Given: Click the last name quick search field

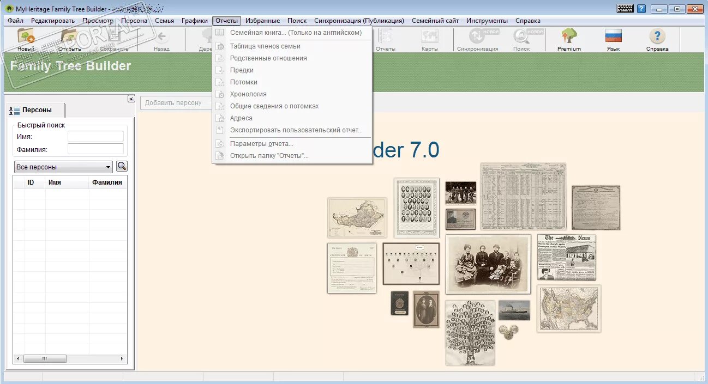Looking at the screenshot, I should (95, 149).
